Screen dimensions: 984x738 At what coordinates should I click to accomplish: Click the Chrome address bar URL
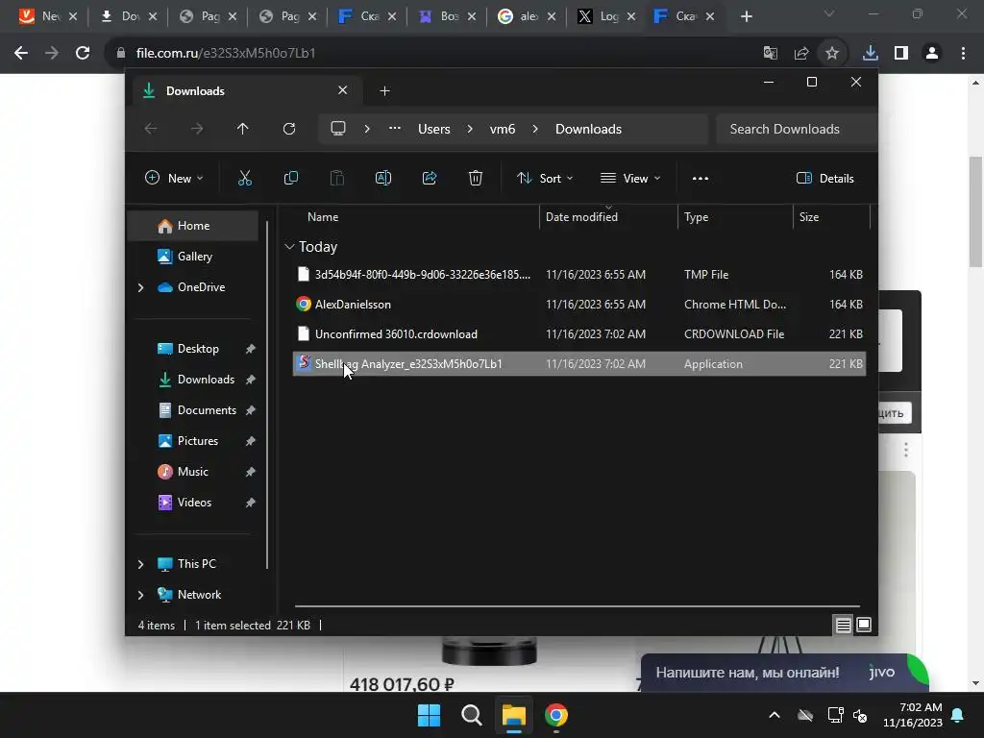pyautogui.click(x=225, y=53)
